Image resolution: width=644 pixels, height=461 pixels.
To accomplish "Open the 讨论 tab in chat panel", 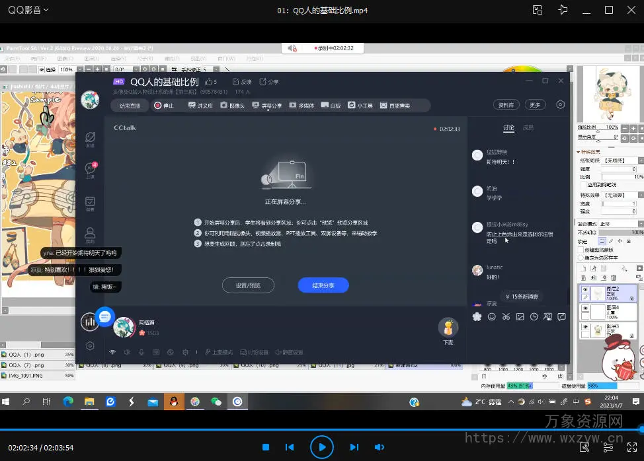I will coord(508,127).
